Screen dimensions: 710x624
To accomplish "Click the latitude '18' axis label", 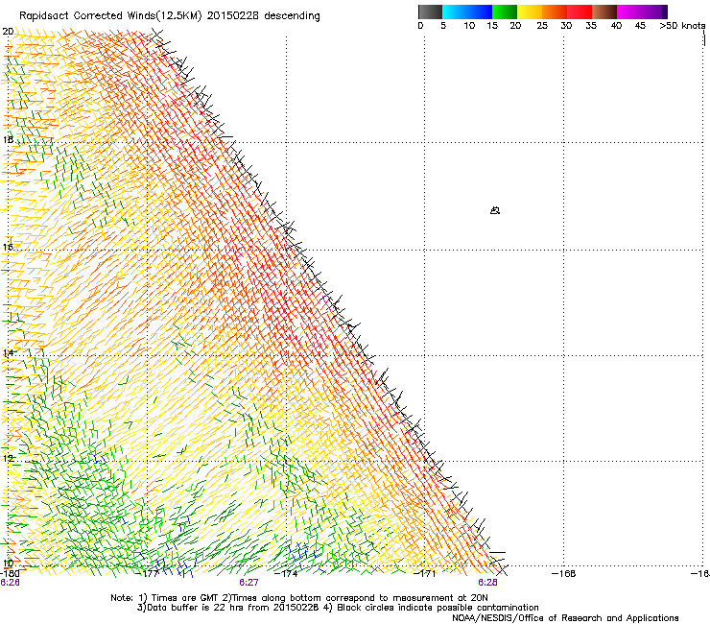I will pos(8,139).
